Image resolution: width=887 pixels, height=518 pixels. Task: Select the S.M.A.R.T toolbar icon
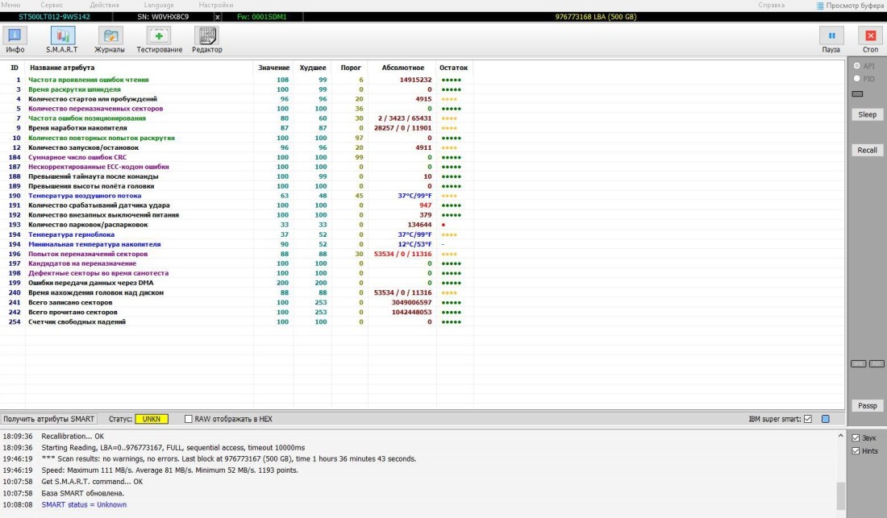62,36
